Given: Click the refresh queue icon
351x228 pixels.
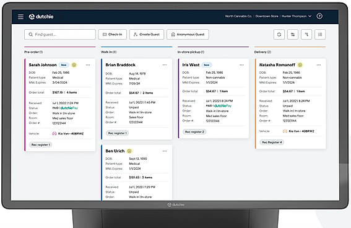Looking at the screenshot, I should click(x=279, y=35).
